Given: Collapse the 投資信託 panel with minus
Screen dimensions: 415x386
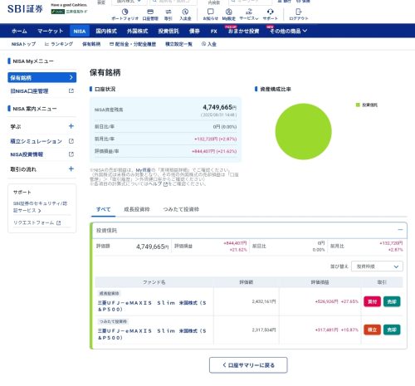Looking at the screenshot, I should (x=400, y=230).
